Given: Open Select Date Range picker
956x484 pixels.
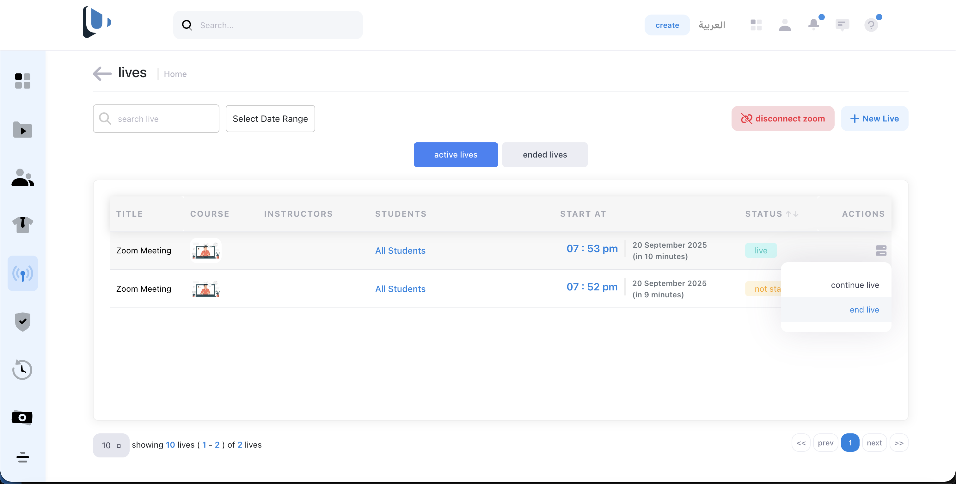Looking at the screenshot, I should 270,119.
